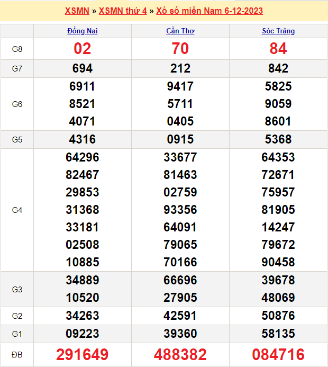The height and width of the screenshot is (367, 328).
Task: Select the G8 row label
Action: (17, 49)
